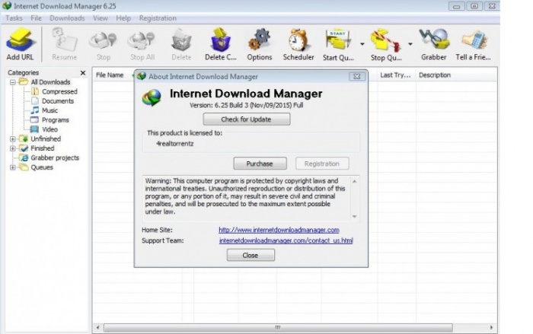Select the Queues folder

pos(42,167)
